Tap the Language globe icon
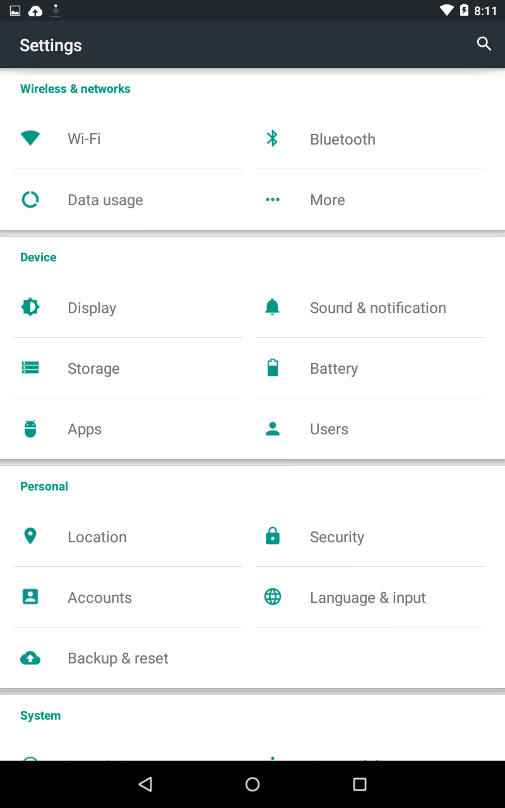This screenshot has width=505, height=808. click(x=272, y=597)
